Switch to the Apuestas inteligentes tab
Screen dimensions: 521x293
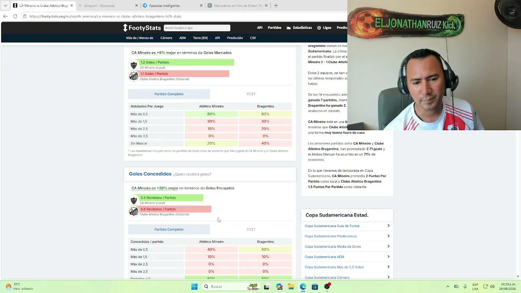[173, 6]
